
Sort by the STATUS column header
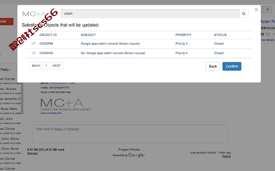coord(220,35)
